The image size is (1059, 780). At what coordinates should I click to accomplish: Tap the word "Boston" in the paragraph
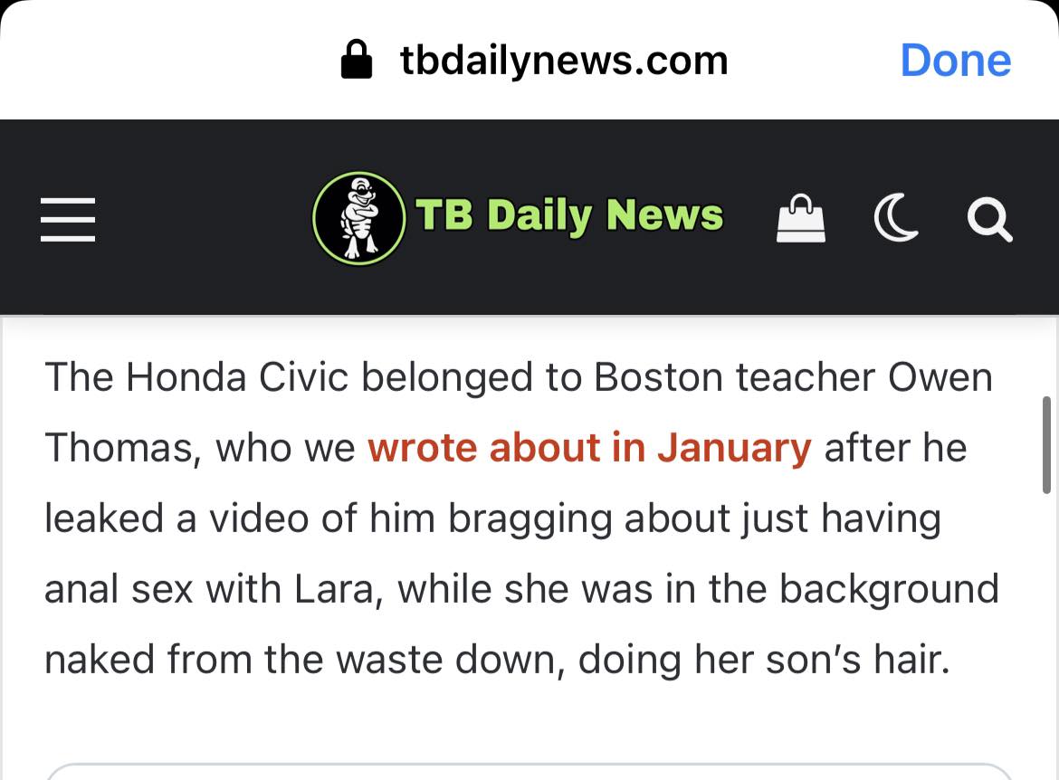coord(658,377)
